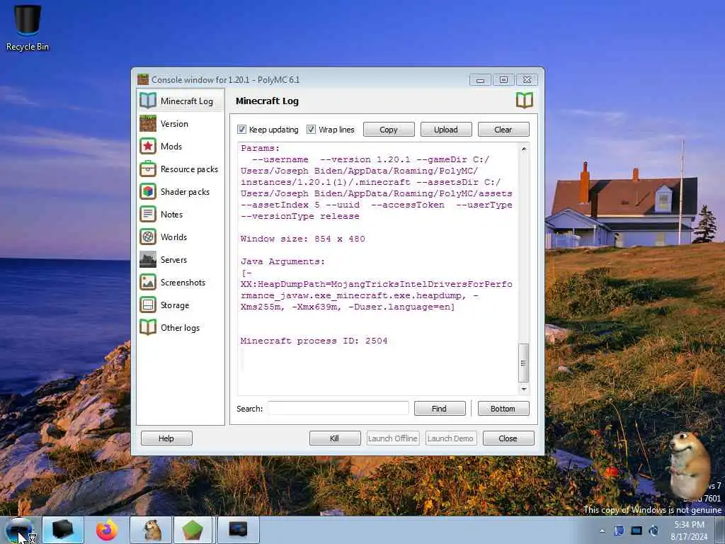Click the Help button
Image resolution: width=725 pixels, height=544 pixels.
pos(166,438)
